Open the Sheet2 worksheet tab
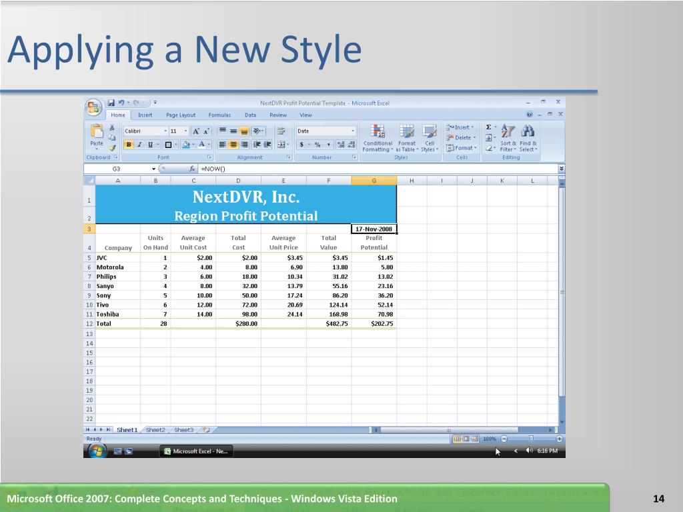Viewport: 683px width, 512px height. (155, 430)
